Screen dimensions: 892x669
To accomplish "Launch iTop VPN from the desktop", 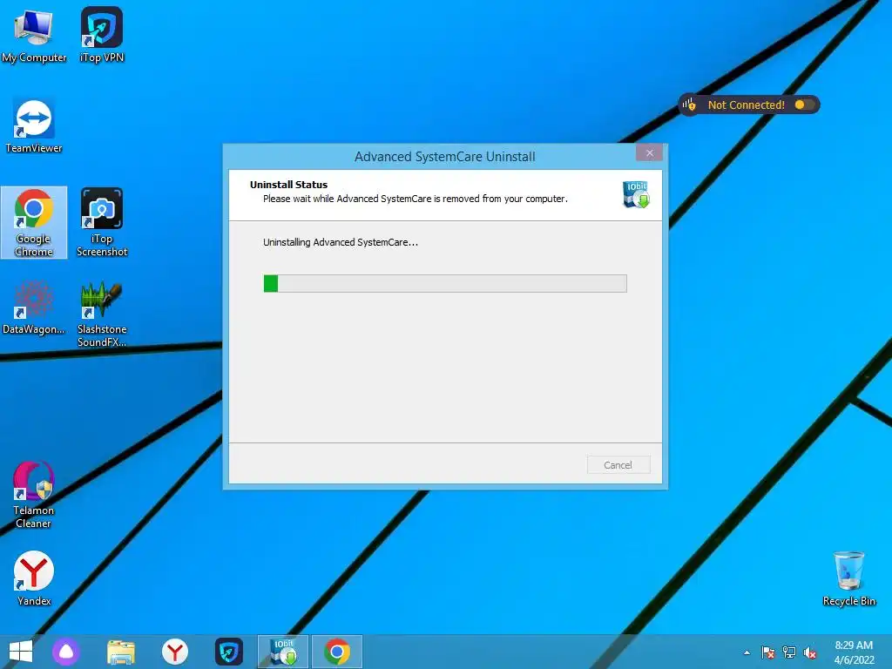I will point(102,35).
